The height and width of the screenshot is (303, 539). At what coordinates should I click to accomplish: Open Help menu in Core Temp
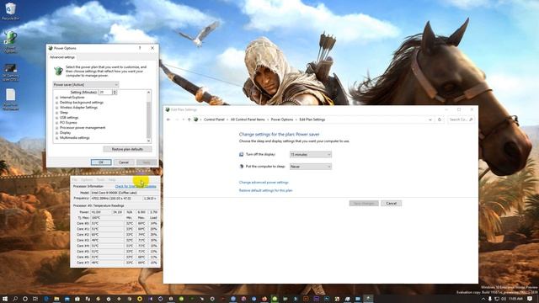112,179
